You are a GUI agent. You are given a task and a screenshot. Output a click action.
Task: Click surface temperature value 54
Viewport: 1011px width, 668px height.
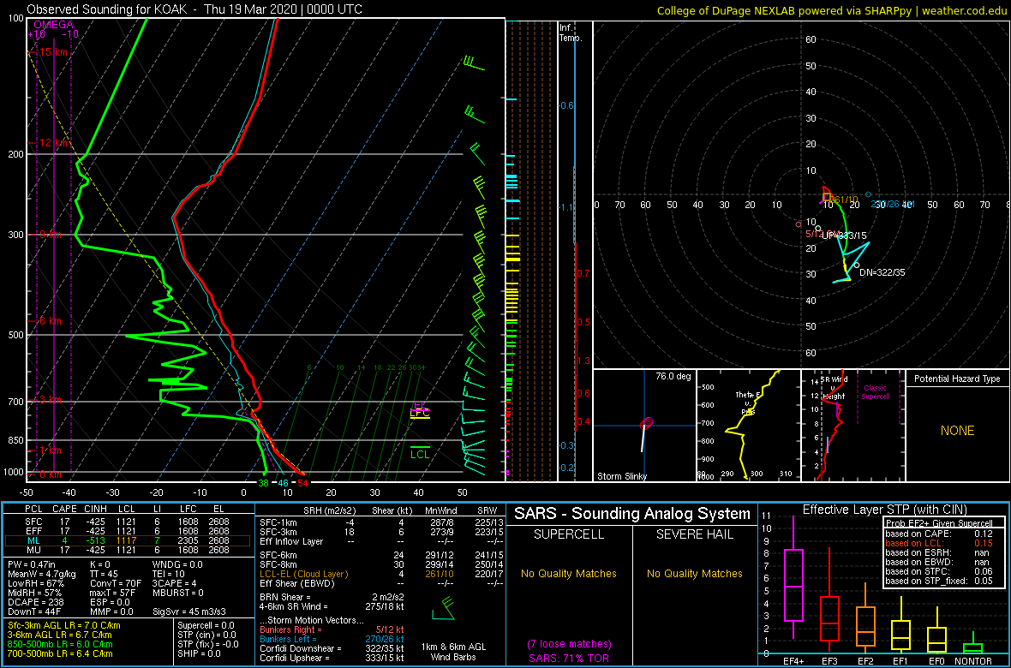click(302, 483)
